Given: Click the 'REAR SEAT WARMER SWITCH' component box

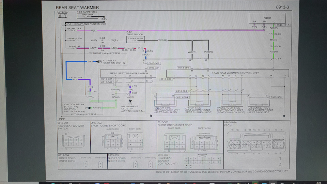Looking at the screenshot, I should pos(128,73).
